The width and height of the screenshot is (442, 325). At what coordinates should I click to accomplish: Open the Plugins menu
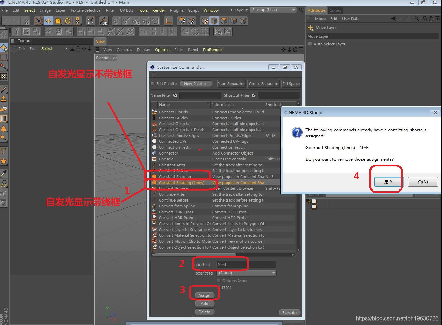click(x=177, y=10)
